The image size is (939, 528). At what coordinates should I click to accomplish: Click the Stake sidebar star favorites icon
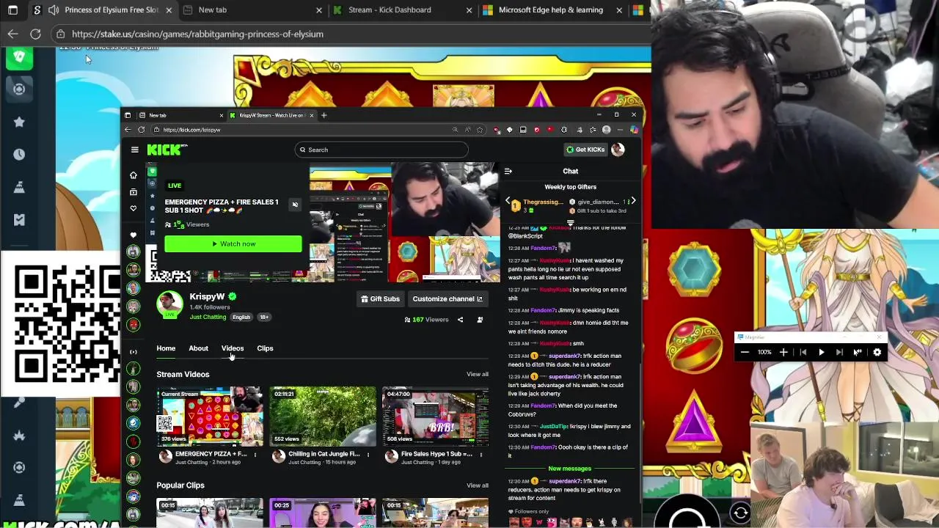click(x=19, y=122)
